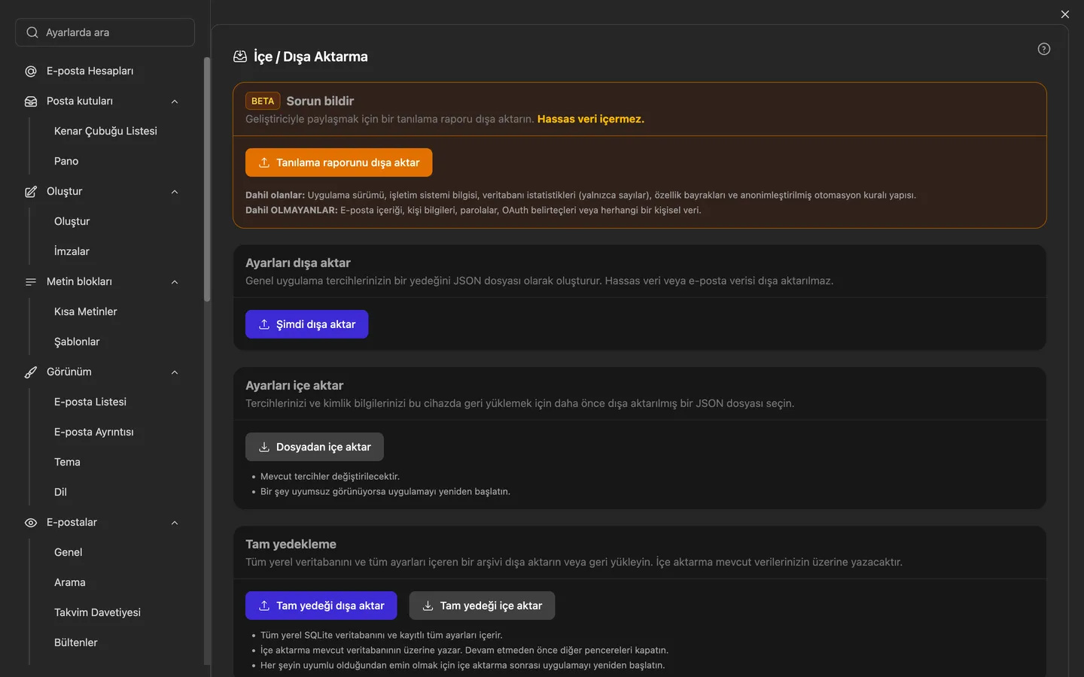
Task: Click the Posta kutuları inbox icon
Action: (x=31, y=102)
